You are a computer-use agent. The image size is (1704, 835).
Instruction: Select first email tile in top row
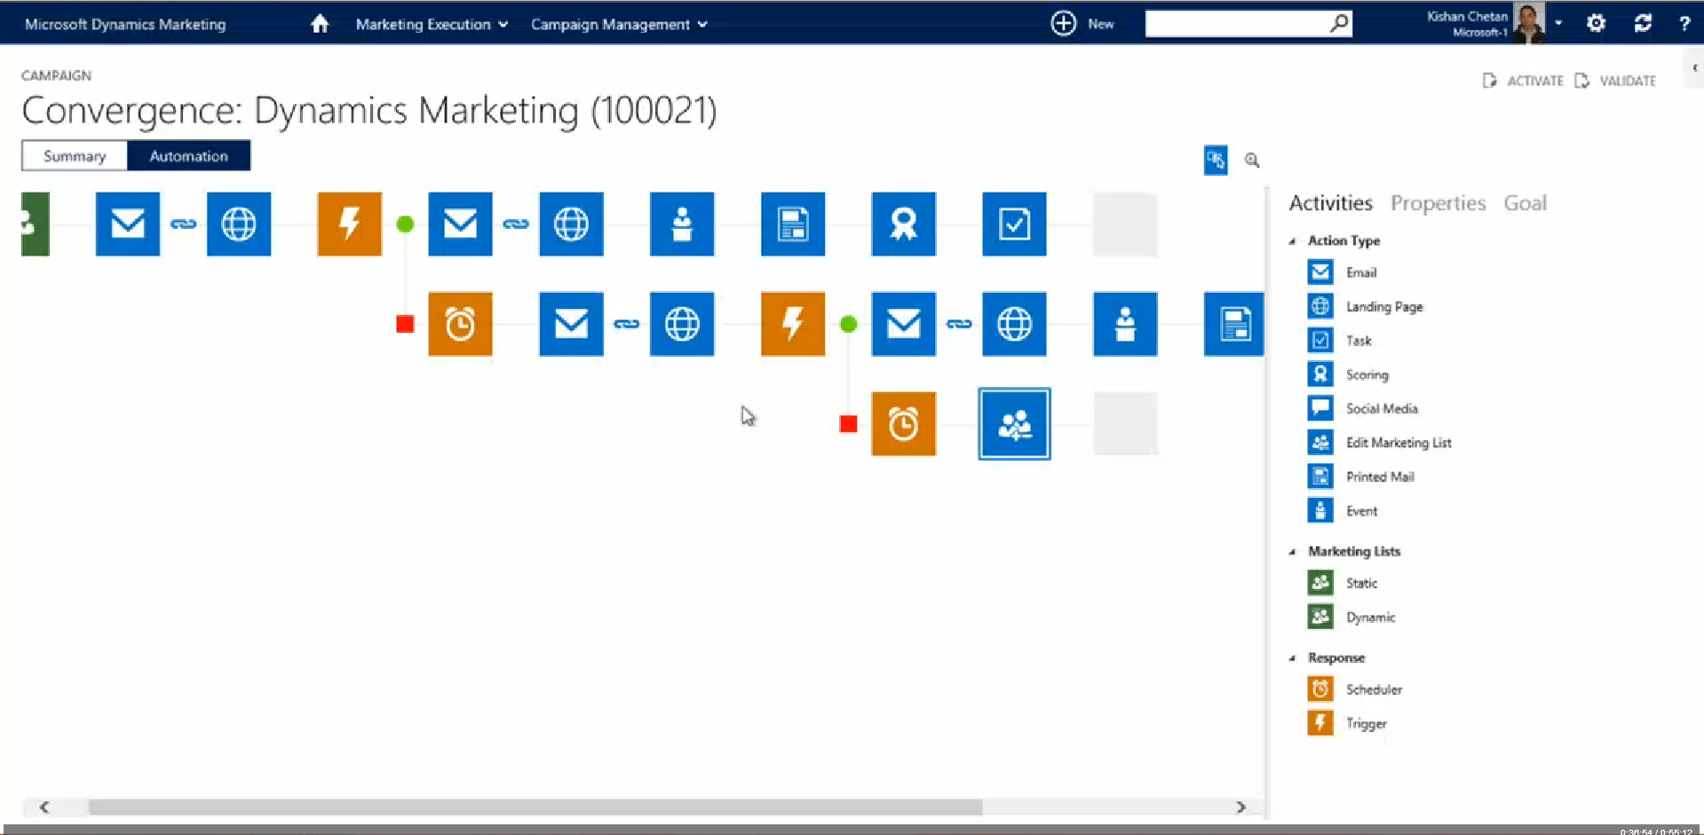(x=128, y=225)
